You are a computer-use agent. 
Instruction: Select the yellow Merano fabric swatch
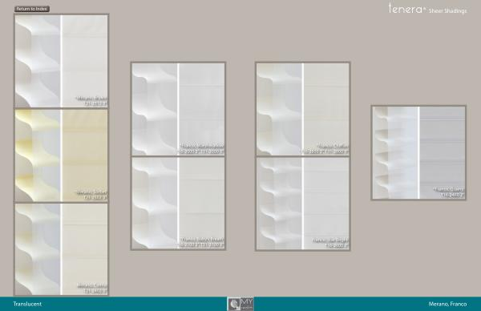point(62,155)
